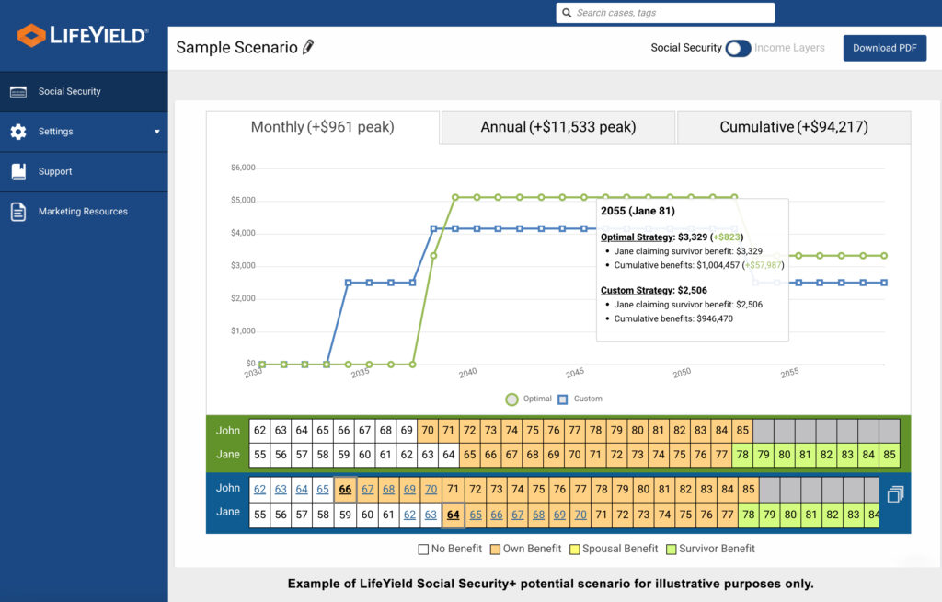Choose Jane's age 65 in custom row
This screenshot has height=602, width=942.
click(x=476, y=515)
